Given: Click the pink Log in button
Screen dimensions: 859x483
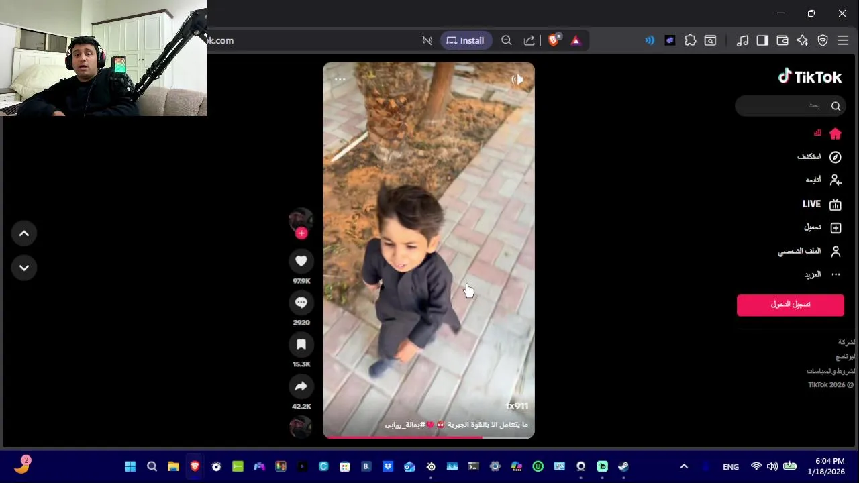Looking at the screenshot, I should click(790, 305).
